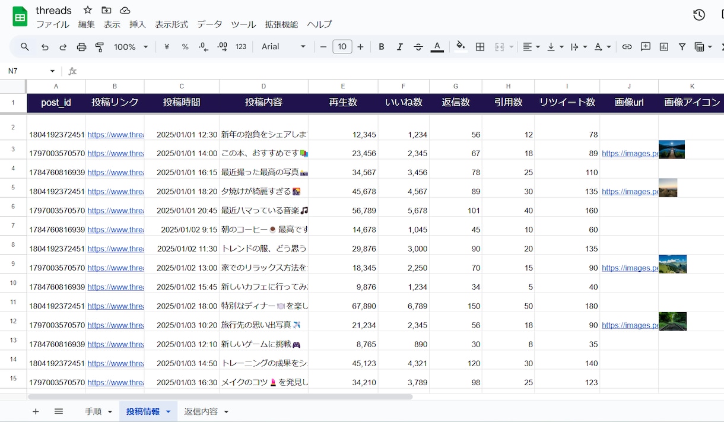Open merge cells dropdown arrow
724x422 pixels.
point(511,47)
